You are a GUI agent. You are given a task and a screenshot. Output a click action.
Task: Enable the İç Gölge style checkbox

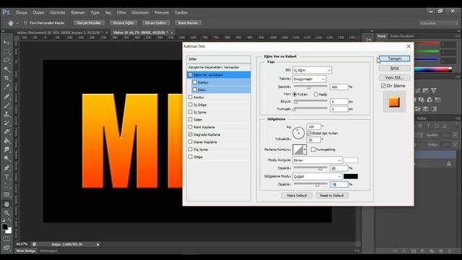191,105
